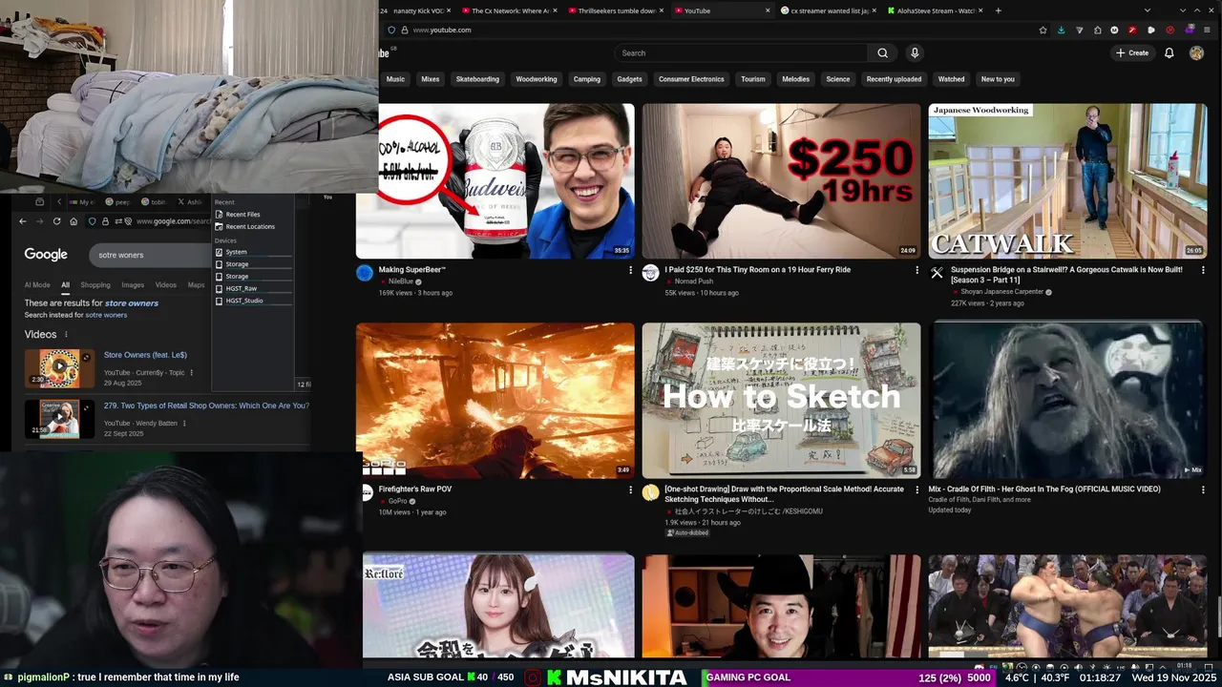
Task: Open more options for One-shot Drawing video
Action: click(x=916, y=489)
